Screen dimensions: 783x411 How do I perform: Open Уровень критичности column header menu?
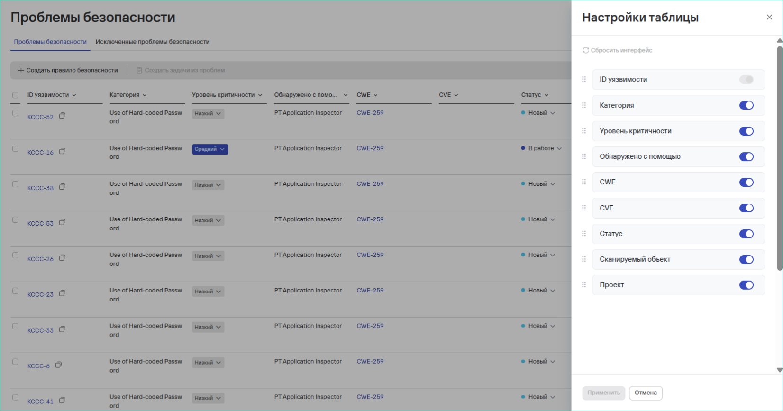(x=260, y=95)
